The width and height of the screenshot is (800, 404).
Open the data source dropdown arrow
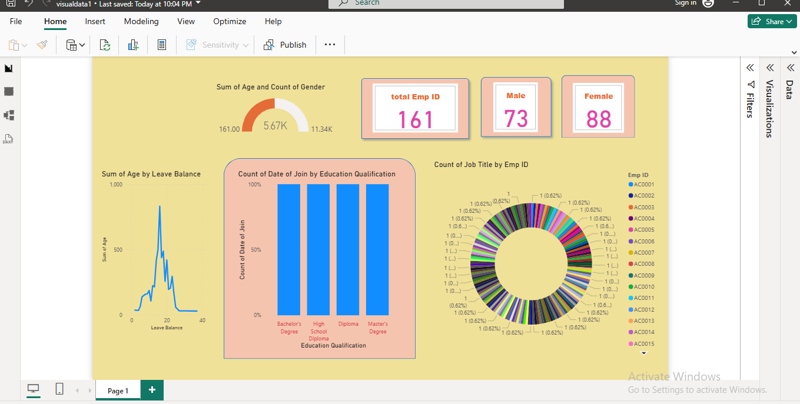[82, 45]
